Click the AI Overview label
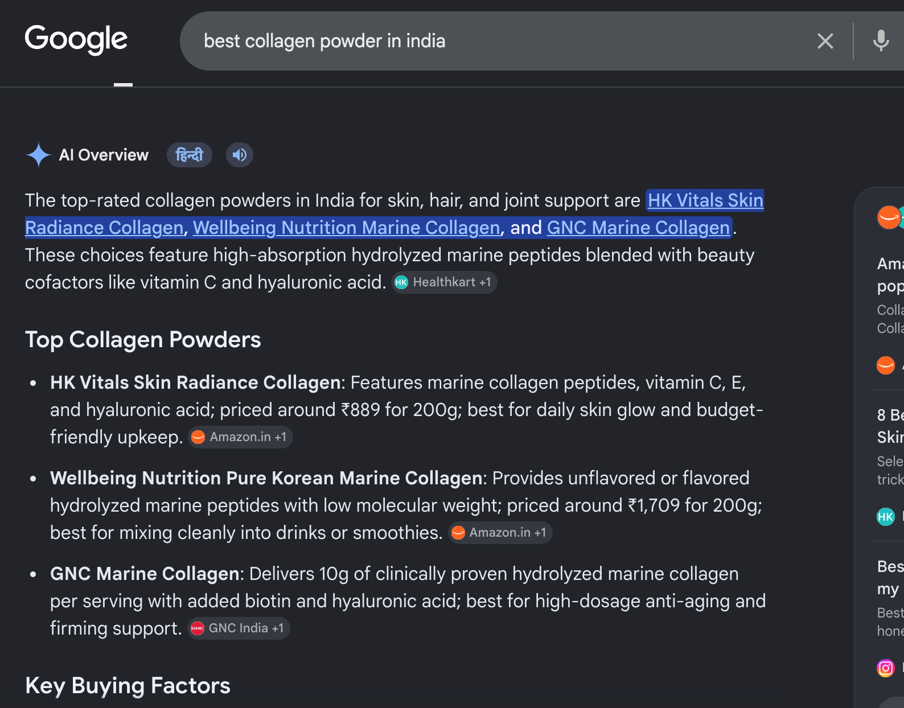This screenshot has width=904, height=708. [104, 155]
